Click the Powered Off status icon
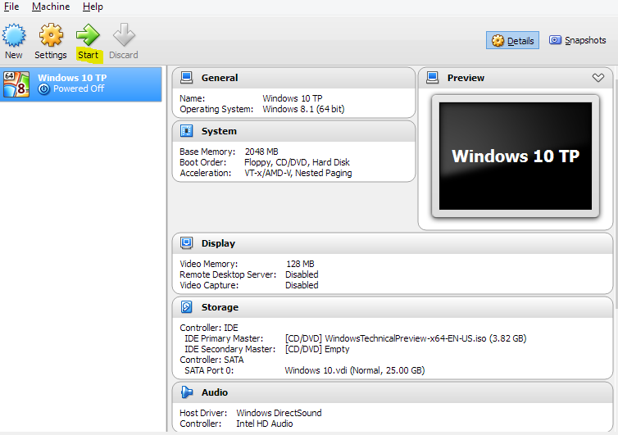Image resolution: width=618 pixels, height=435 pixels. pyautogui.click(x=43, y=89)
